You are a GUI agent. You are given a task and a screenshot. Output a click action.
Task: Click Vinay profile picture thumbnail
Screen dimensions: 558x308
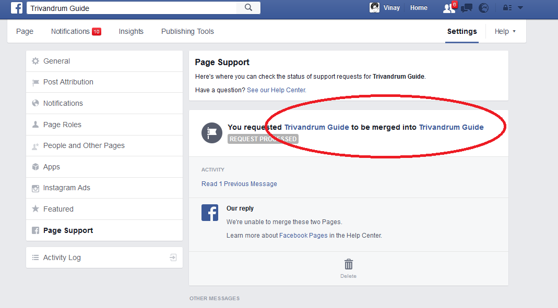point(375,8)
